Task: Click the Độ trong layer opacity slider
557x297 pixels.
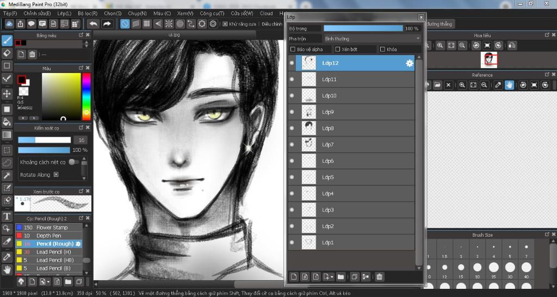Action: click(363, 28)
